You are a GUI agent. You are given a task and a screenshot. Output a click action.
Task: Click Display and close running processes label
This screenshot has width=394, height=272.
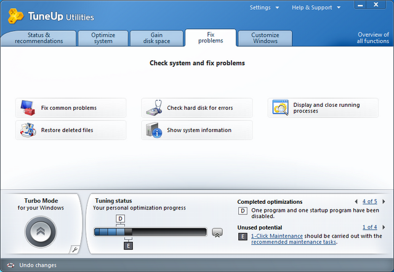point(326,108)
